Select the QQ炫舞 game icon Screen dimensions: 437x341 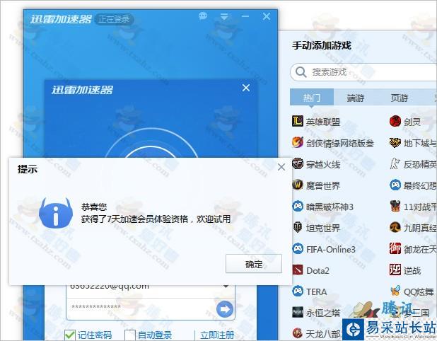[x=395, y=291]
